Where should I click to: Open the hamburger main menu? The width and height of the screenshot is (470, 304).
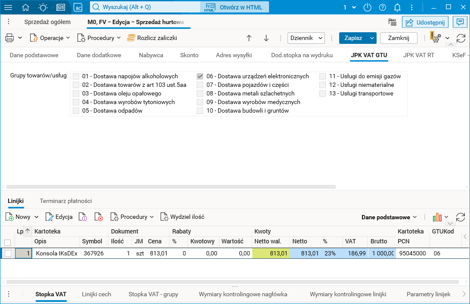pos(8,7)
